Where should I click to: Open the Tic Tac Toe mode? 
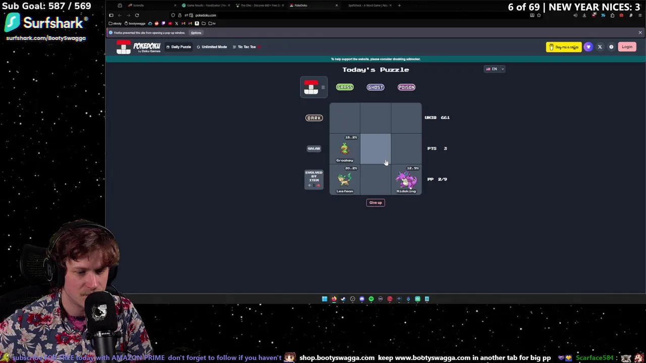point(245,47)
